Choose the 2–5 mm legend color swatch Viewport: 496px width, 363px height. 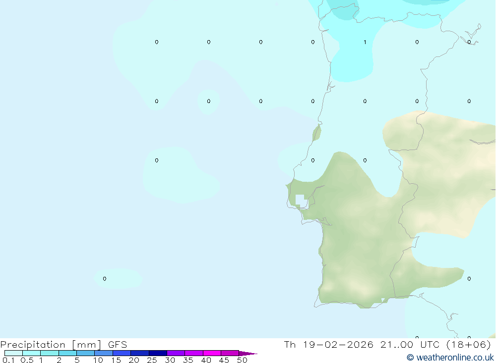(67, 353)
